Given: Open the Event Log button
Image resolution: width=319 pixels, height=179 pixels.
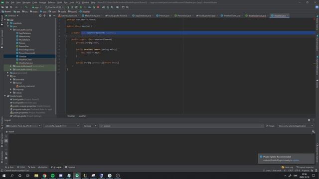Looking at the screenshot, I should click(x=287, y=167).
